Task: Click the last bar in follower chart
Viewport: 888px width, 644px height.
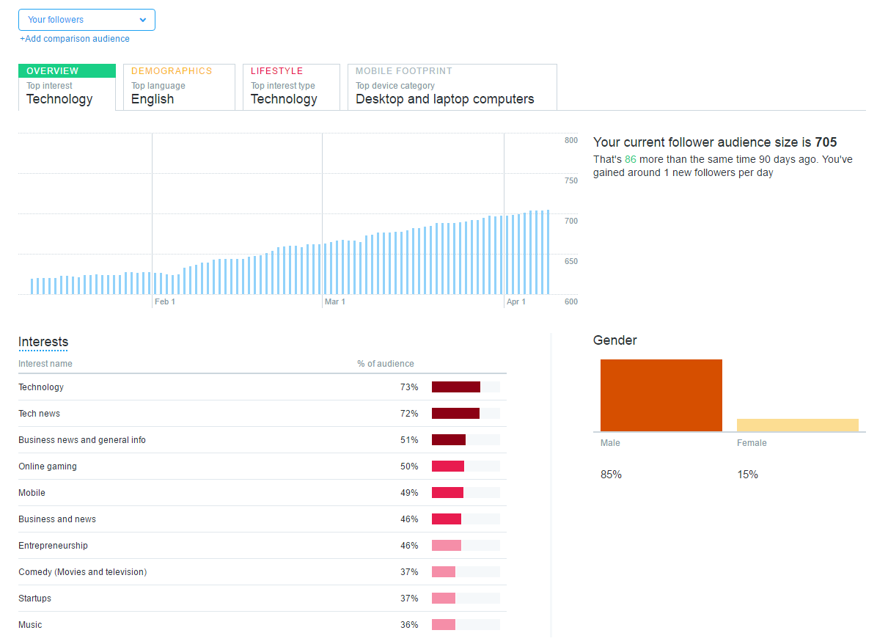Action: point(548,252)
